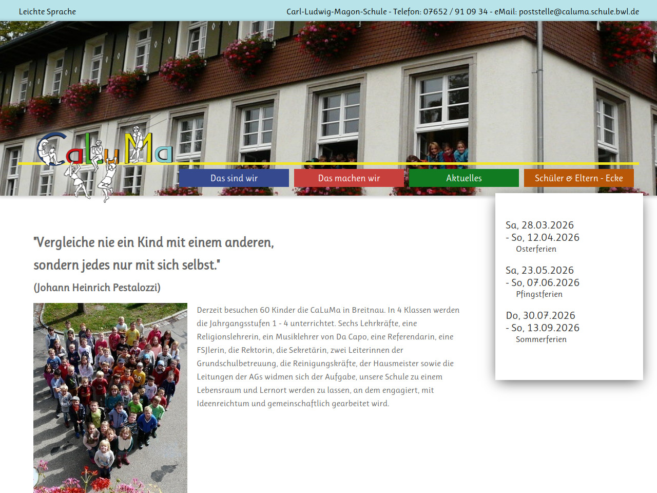Go to the green Aktuelles menu item
This screenshot has height=493, width=657.
pos(464,178)
